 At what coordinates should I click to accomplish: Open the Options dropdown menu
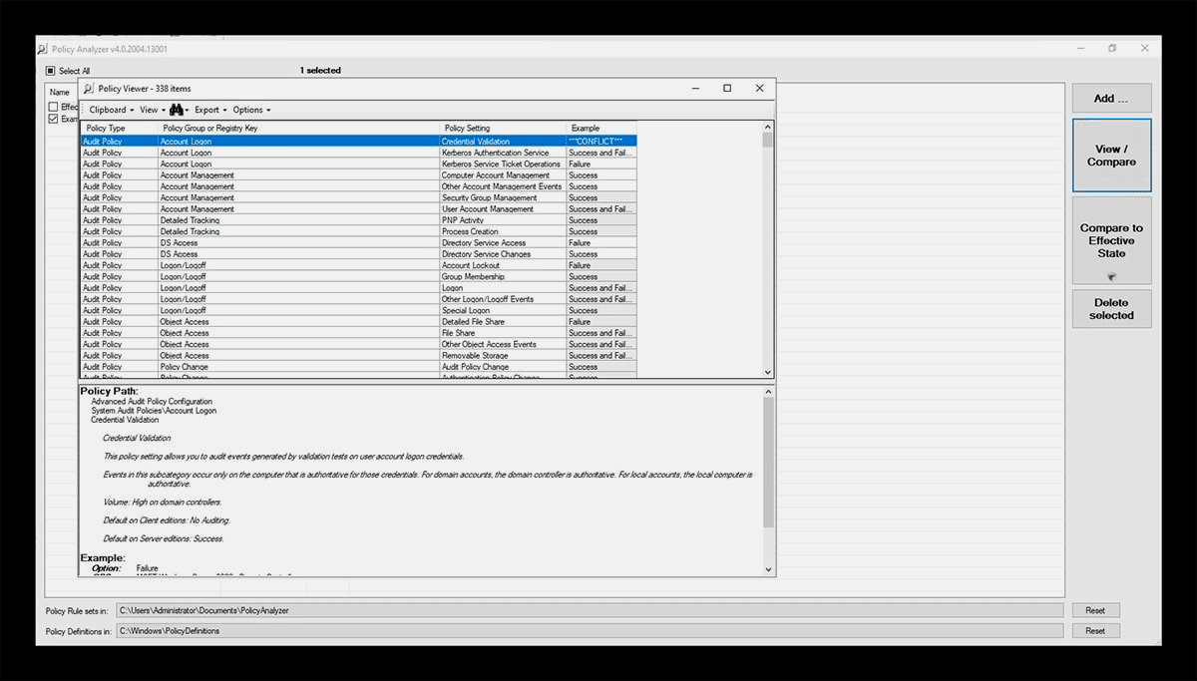coord(250,110)
